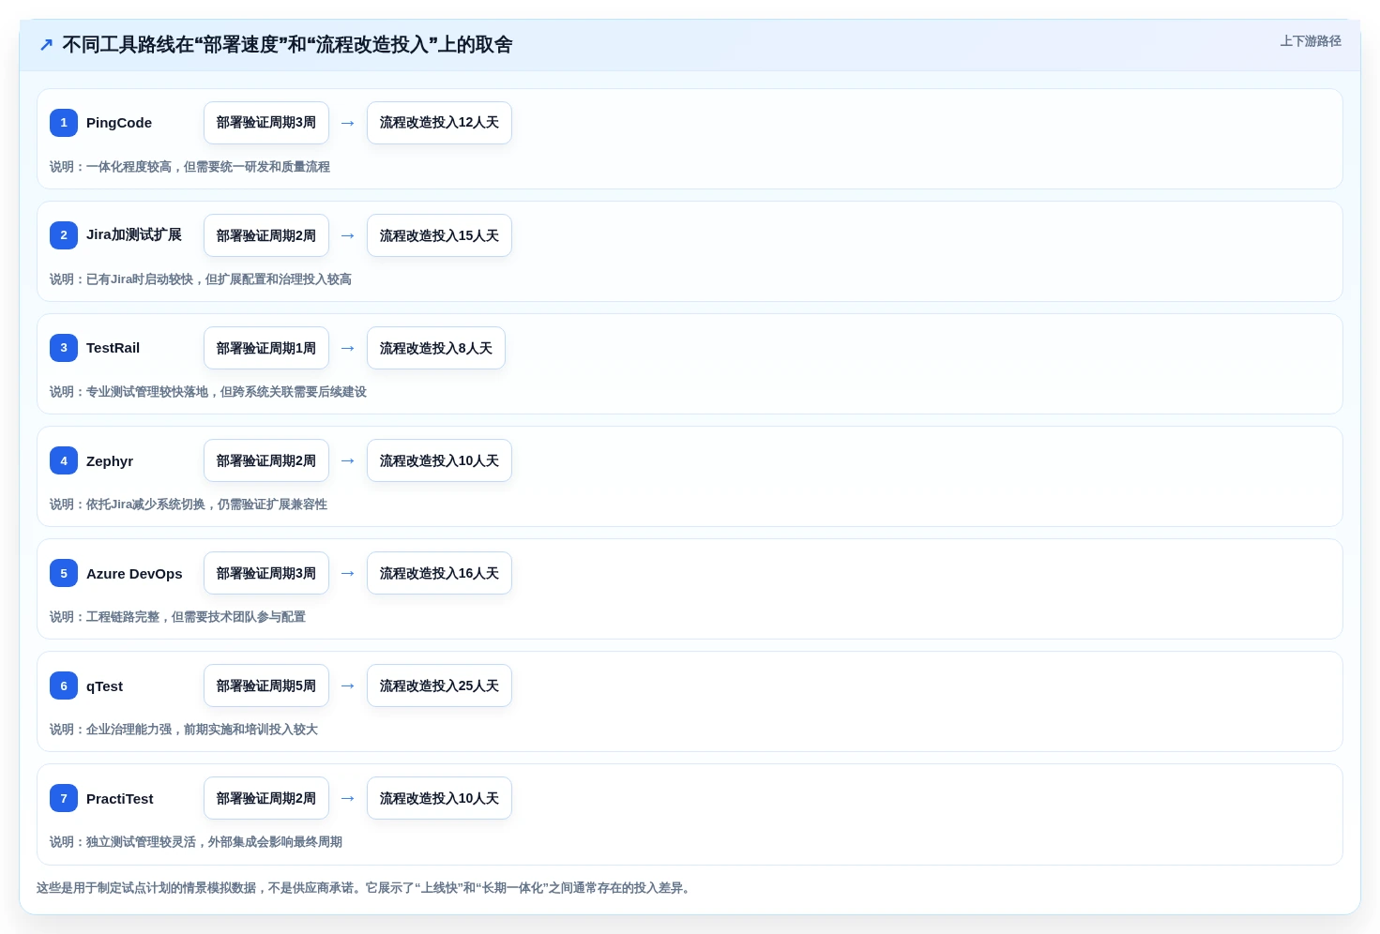Select the 流程改造投入25人天 chip
The width and height of the screenshot is (1380, 934).
(439, 685)
